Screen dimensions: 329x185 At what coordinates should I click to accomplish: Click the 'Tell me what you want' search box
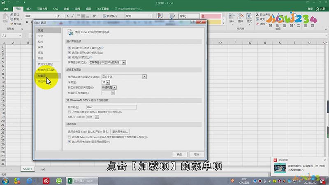click(x=129, y=9)
